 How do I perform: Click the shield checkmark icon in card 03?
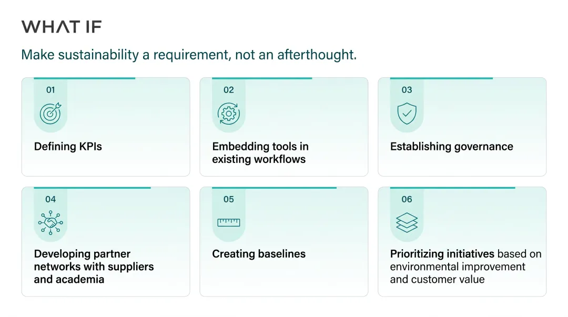tap(407, 114)
